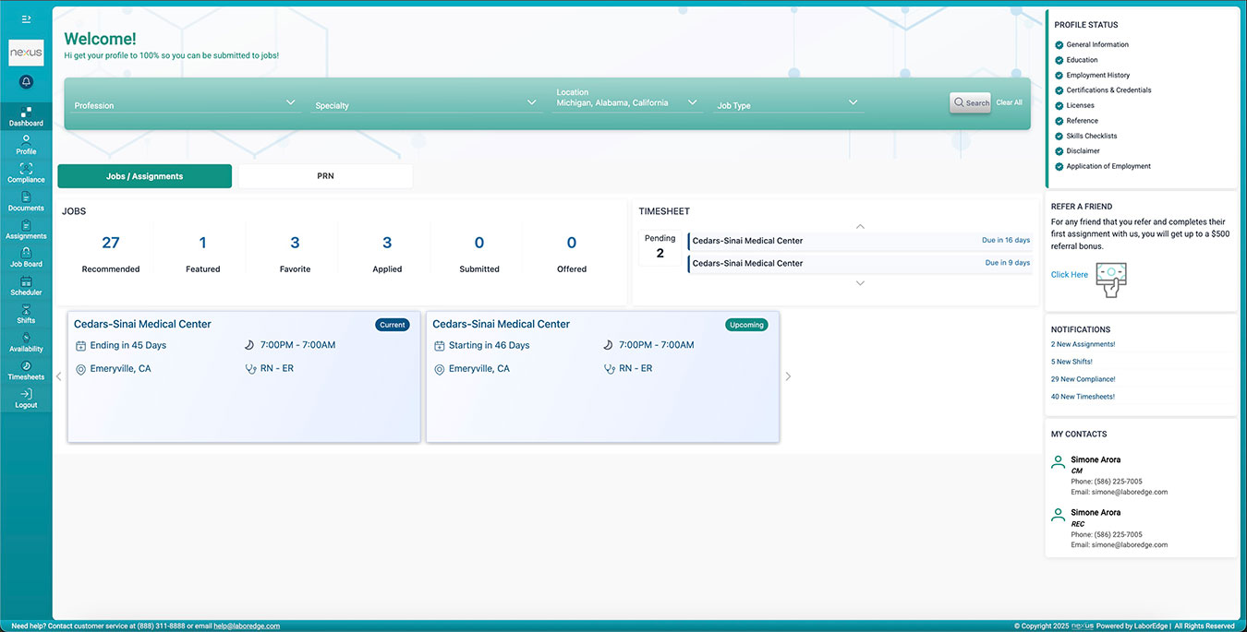Select the Shifts sidebar icon

coord(25,312)
